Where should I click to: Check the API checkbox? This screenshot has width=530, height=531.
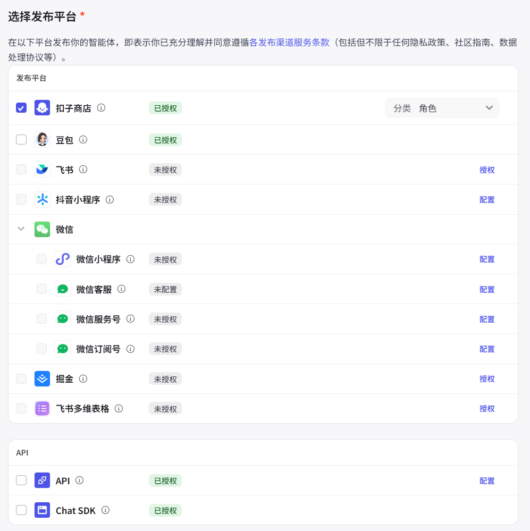click(x=21, y=480)
